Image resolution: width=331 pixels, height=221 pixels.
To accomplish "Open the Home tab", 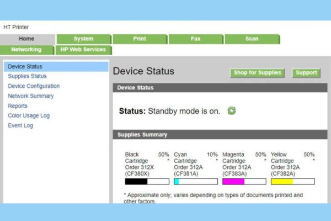I will 27,39.
